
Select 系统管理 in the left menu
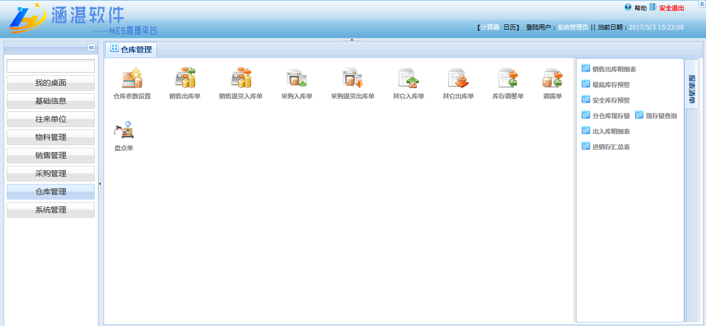[x=51, y=210]
